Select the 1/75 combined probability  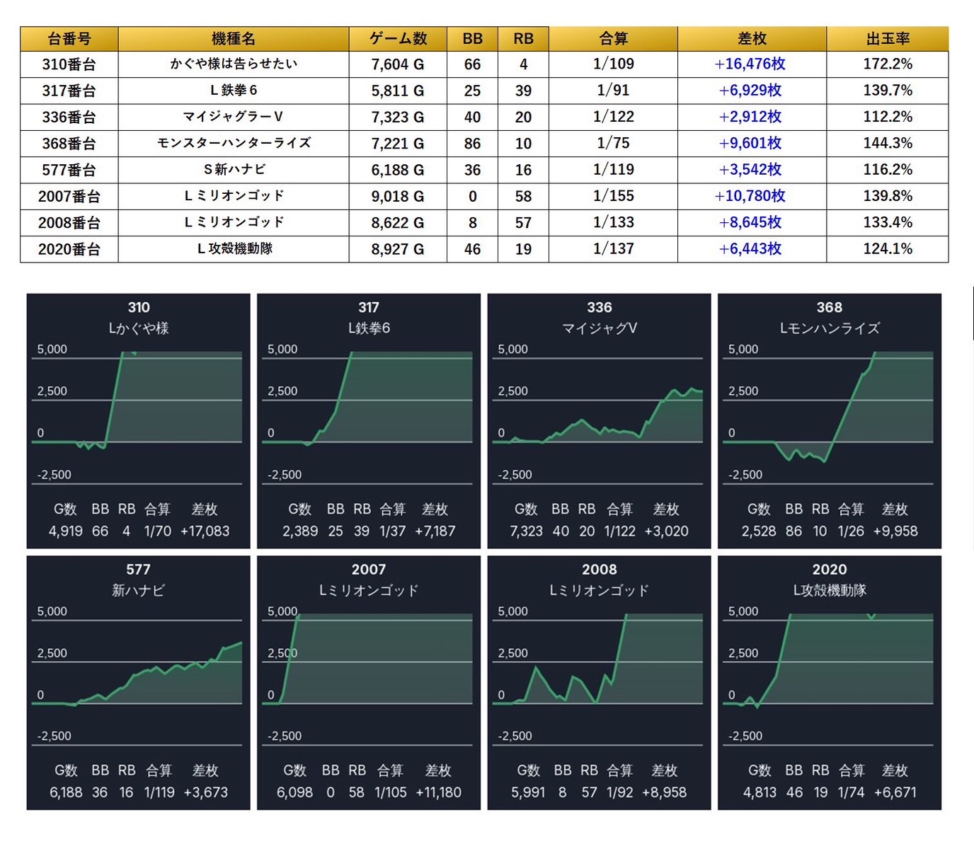pos(613,143)
